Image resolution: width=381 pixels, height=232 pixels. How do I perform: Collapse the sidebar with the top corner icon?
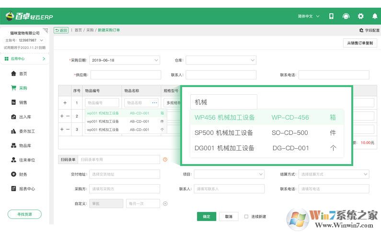pos(46,30)
